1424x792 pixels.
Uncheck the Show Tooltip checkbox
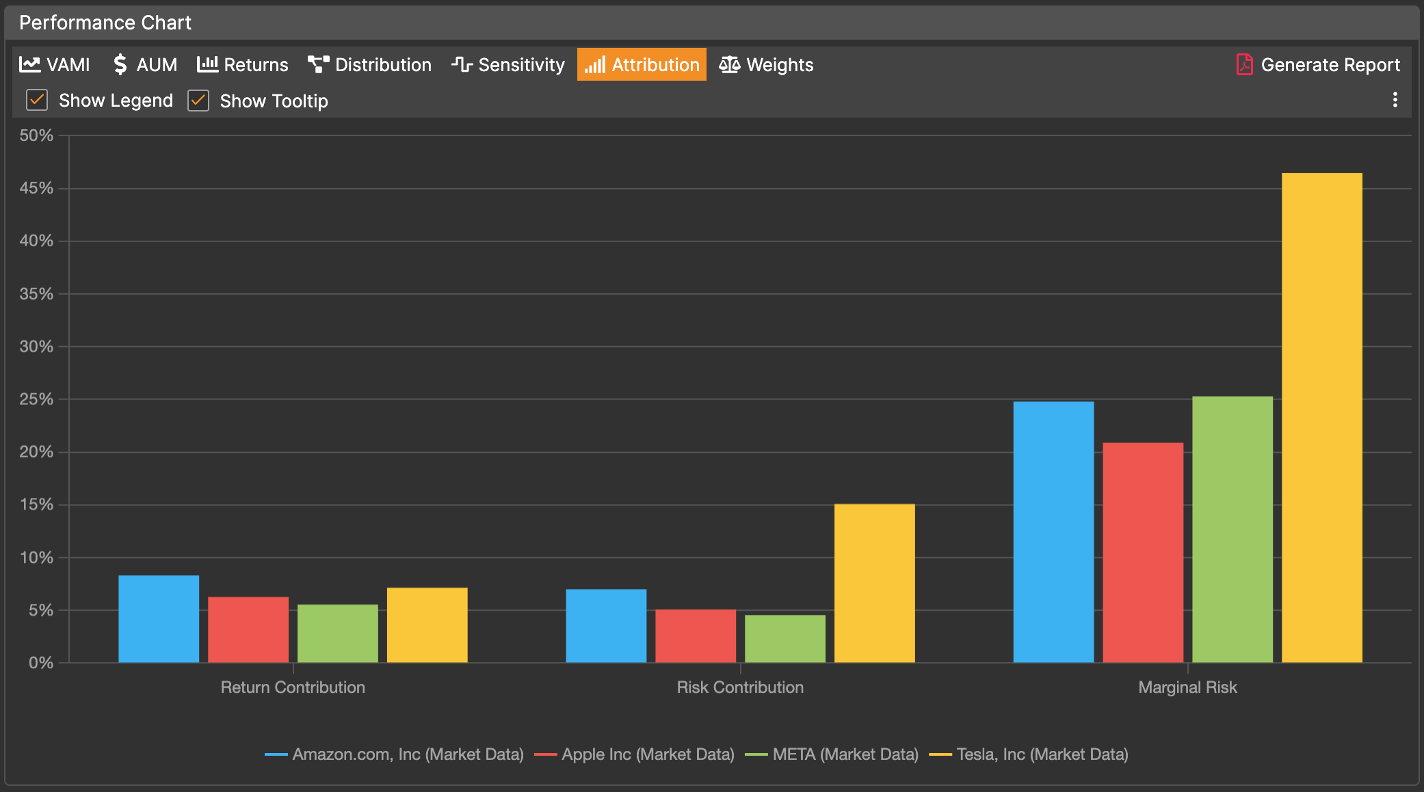(x=198, y=101)
